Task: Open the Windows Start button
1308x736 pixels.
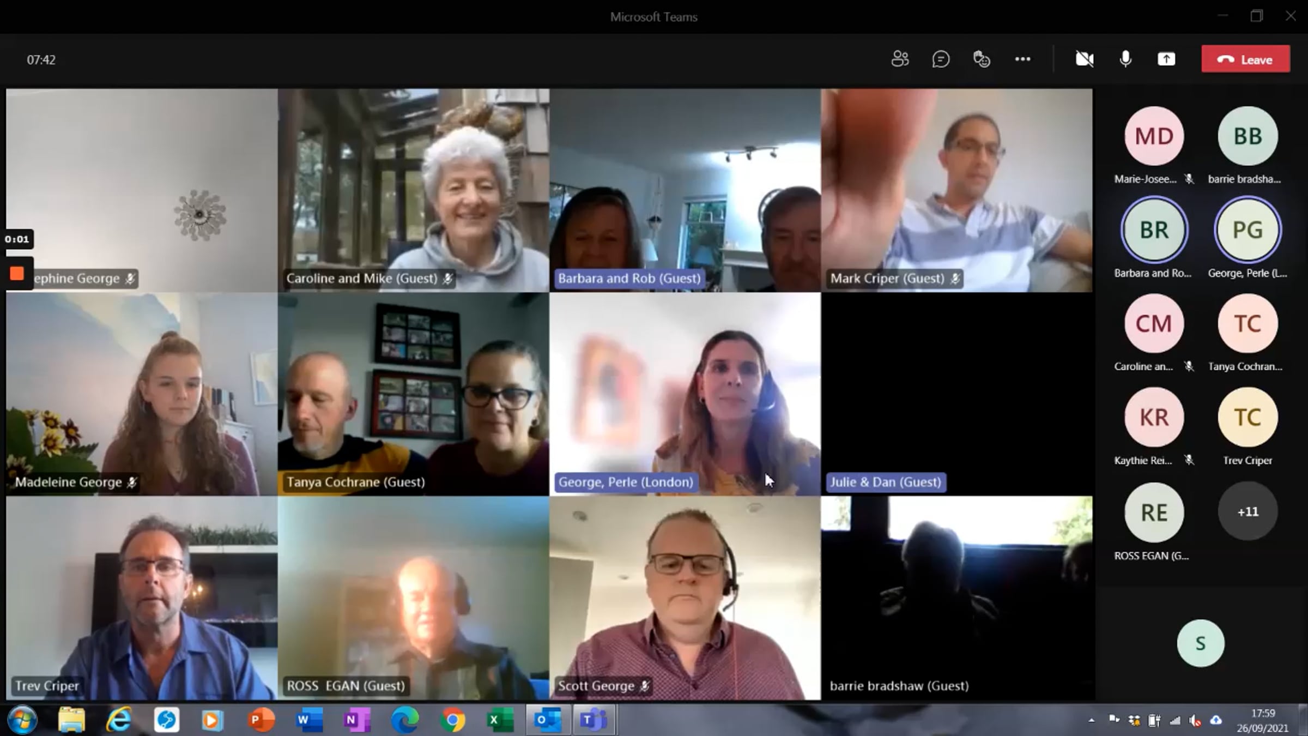Action: coord(22,720)
